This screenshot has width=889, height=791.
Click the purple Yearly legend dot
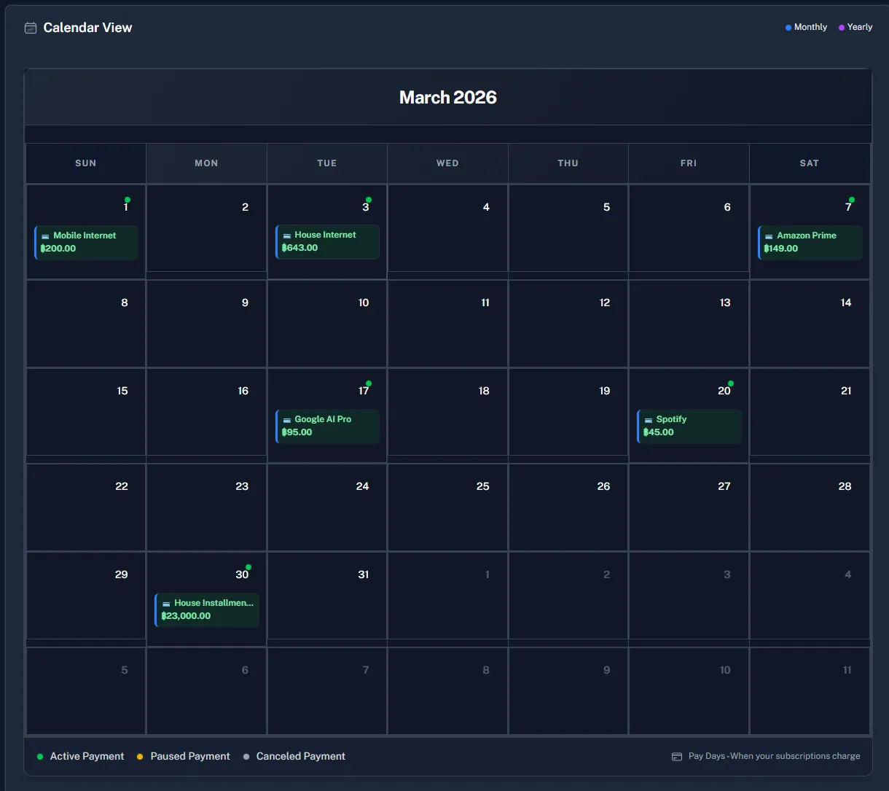click(842, 28)
